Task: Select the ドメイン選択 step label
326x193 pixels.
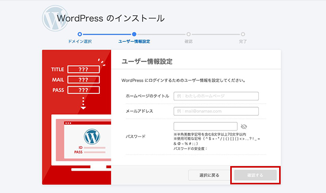Action: pyautogui.click(x=80, y=42)
